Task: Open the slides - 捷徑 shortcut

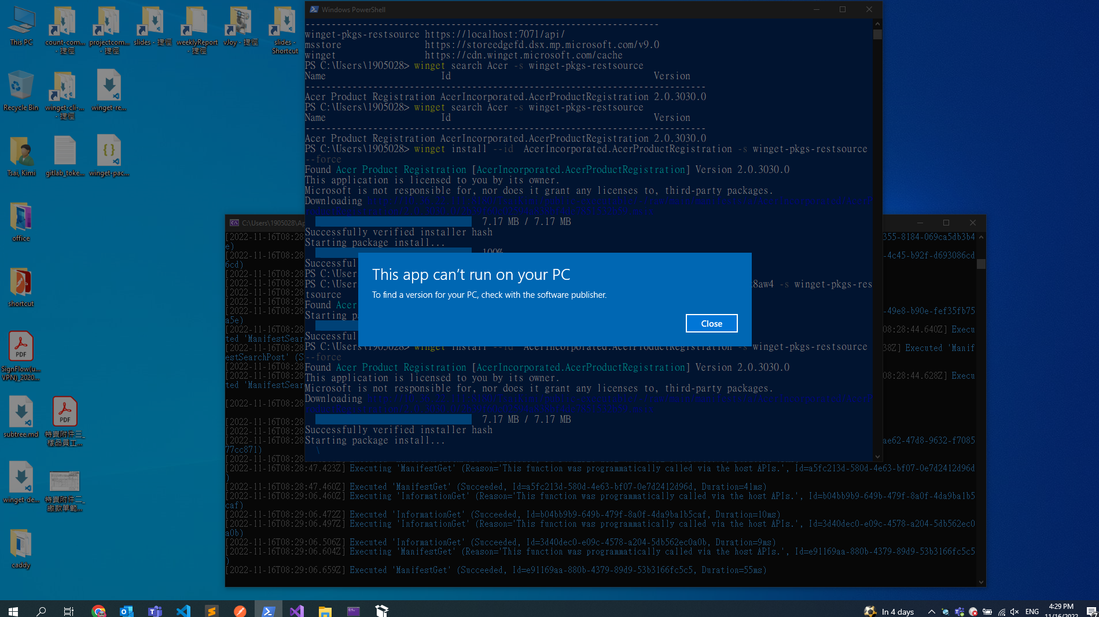Action: [152, 26]
